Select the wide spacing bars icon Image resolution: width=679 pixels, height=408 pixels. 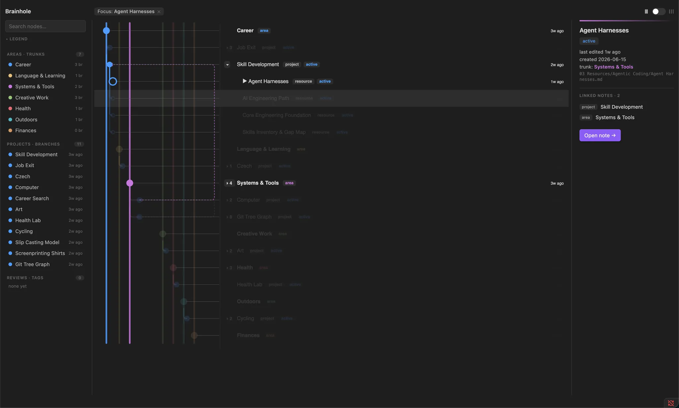[x=671, y=12]
